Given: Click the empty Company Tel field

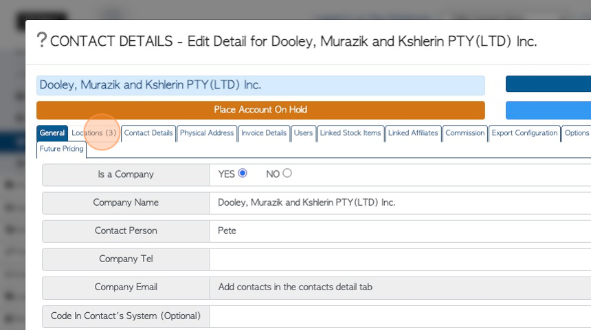Looking at the screenshot, I should (400, 259).
